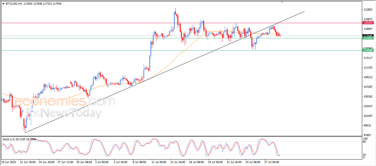Click the stochastic scale value 80
This screenshot has height=166, width=376.
coord(365,142)
